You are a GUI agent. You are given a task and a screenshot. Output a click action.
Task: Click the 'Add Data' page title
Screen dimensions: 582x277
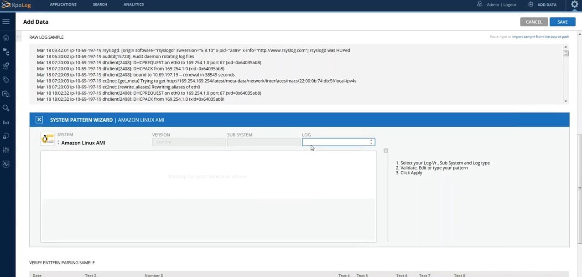tap(36, 22)
